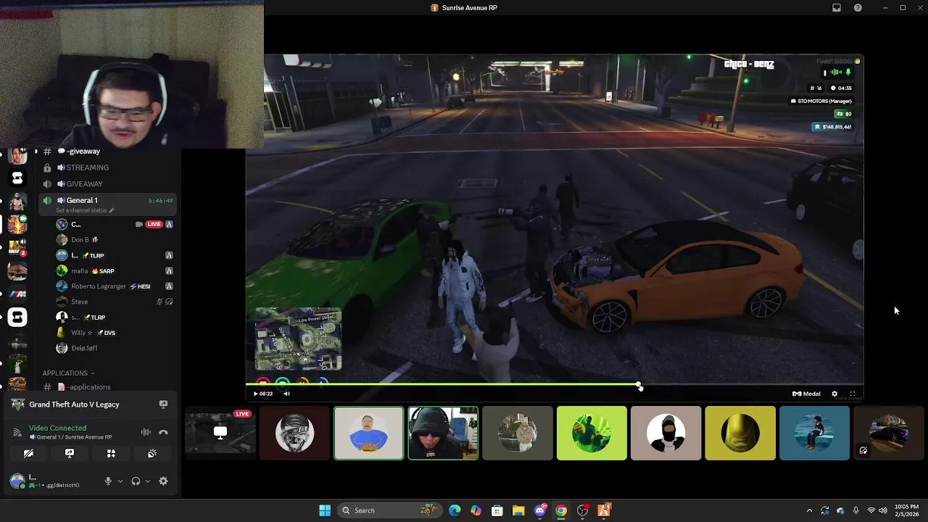The height and width of the screenshot is (522, 928).
Task: Open the BMW M logo server
Action: pyautogui.click(x=17, y=294)
